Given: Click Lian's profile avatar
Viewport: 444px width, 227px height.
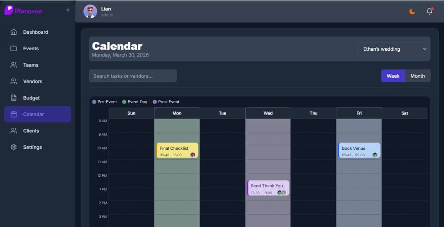Looking at the screenshot, I should coord(90,11).
